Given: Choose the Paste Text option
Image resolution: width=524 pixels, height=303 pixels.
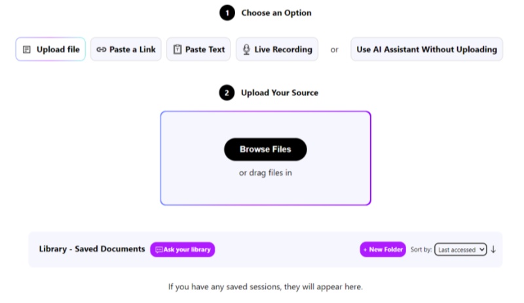Looking at the screenshot, I should tap(198, 50).
